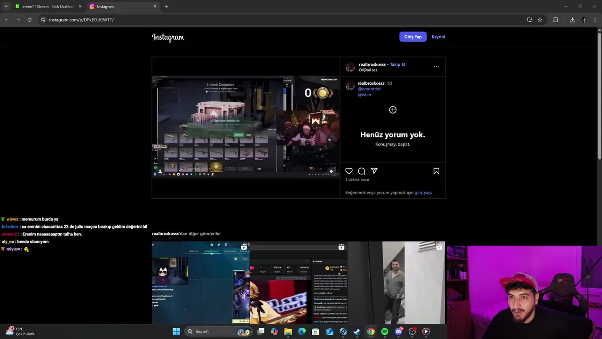
Task: Open the Chrome downloads icon
Action: 572,20
